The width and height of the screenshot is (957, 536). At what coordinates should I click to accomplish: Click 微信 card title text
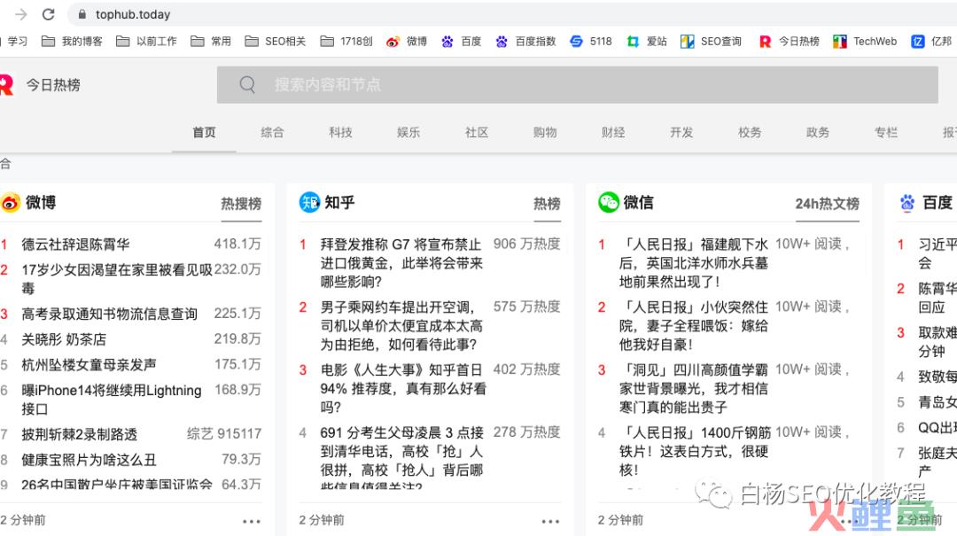tap(638, 202)
